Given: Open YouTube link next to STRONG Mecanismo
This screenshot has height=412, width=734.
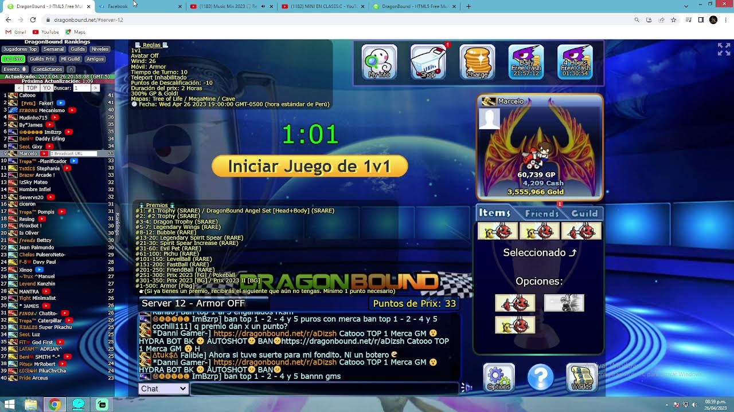Looking at the screenshot, I should point(71,110).
